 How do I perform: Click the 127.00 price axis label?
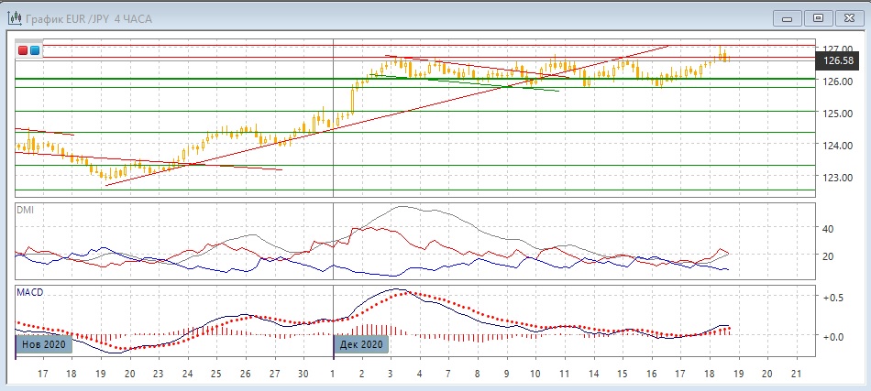tap(838, 49)
